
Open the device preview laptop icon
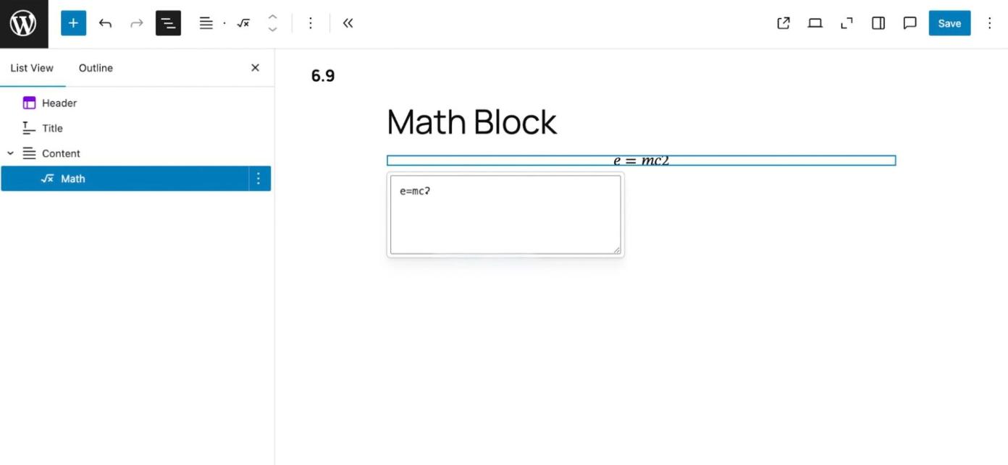point(815,23)
